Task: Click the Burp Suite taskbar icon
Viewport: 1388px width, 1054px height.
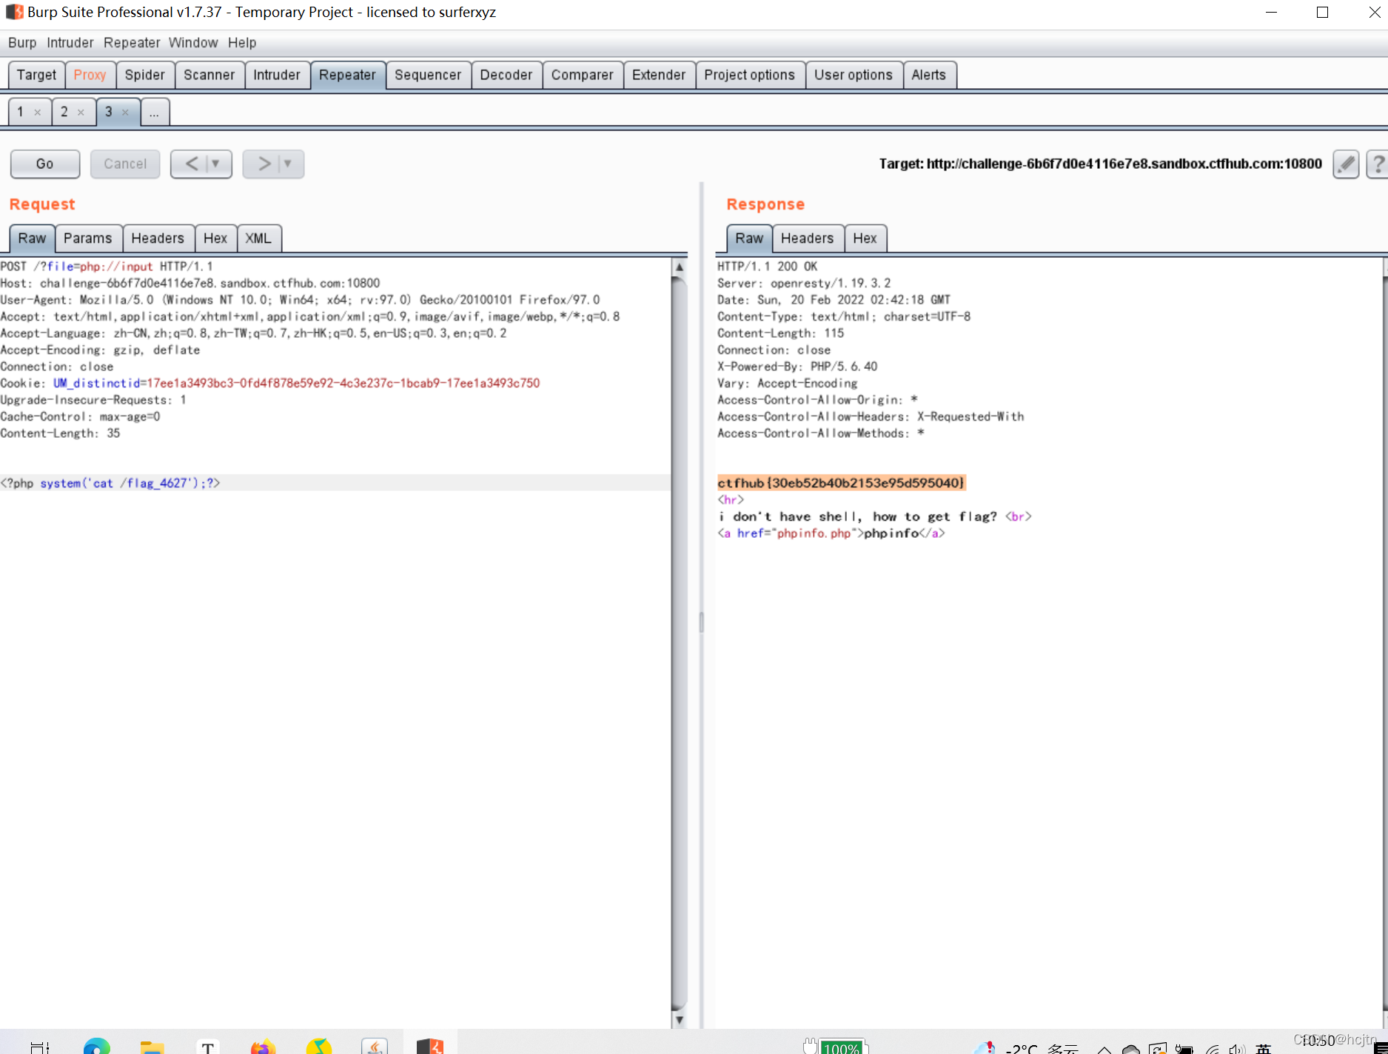Action: coord(429,1045)
